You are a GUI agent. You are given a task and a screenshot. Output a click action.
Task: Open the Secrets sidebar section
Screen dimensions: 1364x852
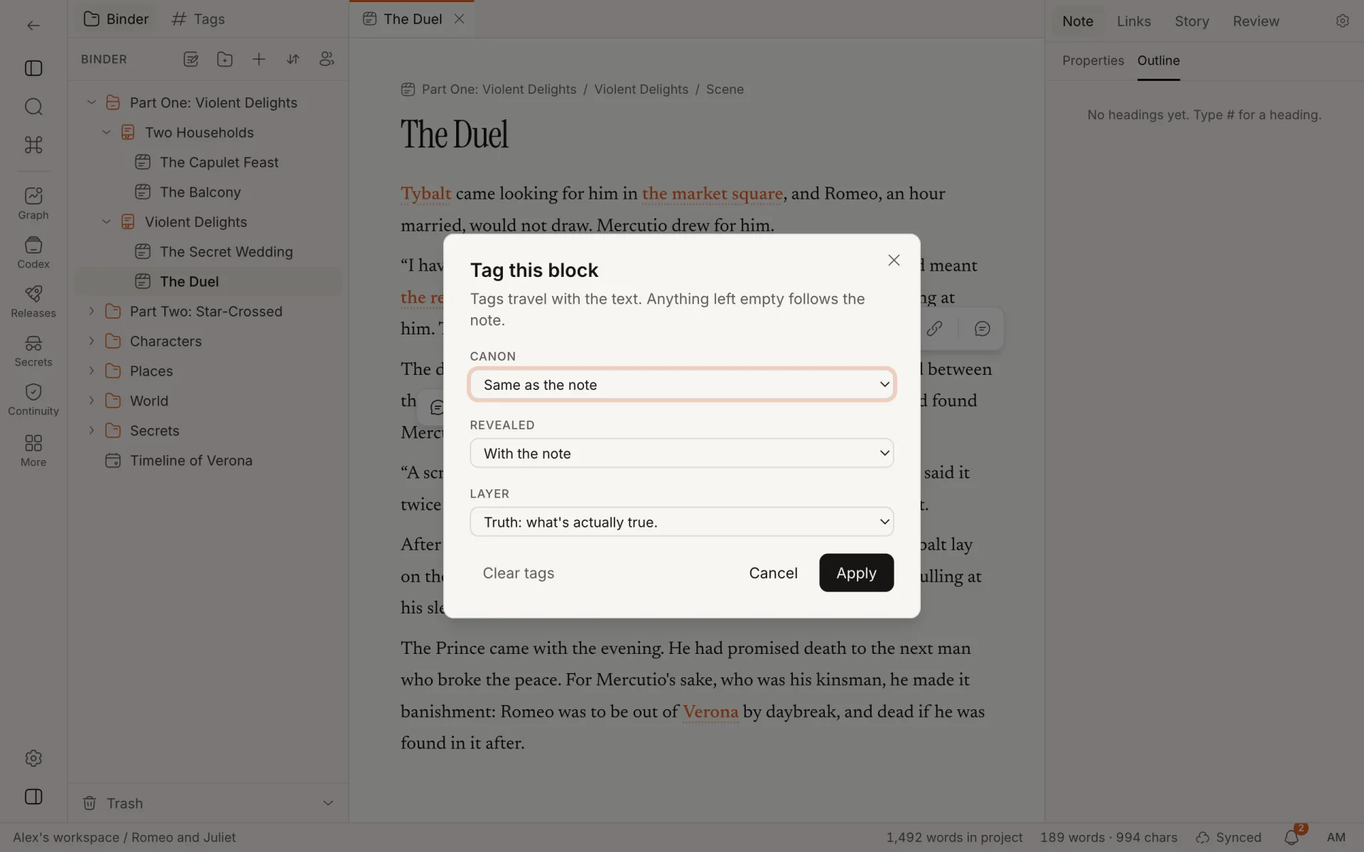tap(33, 350)
